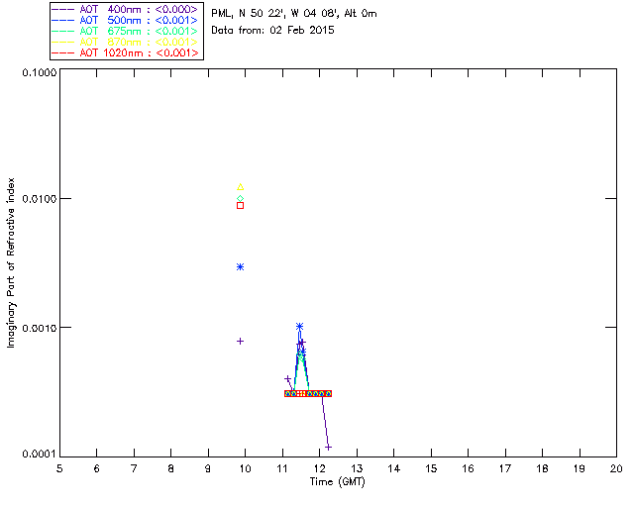
Task: Click the x-axis label 15
Action: pyautogui.click(x=431, y=469)
